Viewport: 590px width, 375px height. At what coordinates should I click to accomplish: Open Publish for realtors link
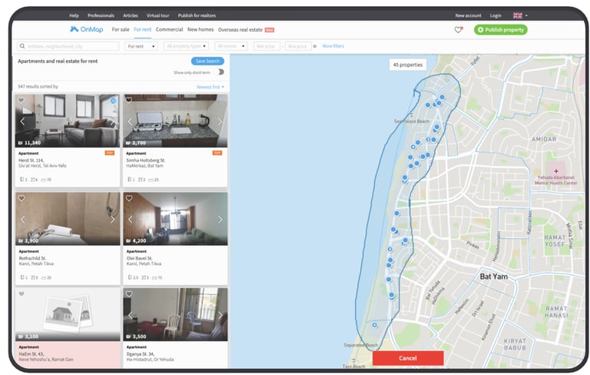click(197, 15)
